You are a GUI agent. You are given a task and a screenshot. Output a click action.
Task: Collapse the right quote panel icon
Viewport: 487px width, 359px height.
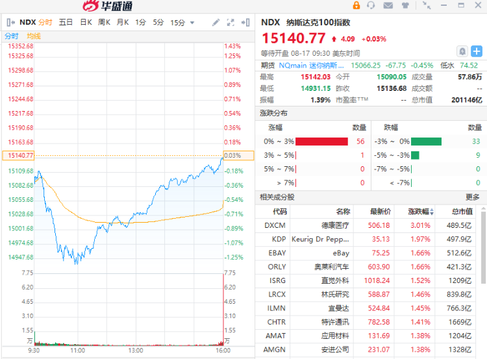247,22
